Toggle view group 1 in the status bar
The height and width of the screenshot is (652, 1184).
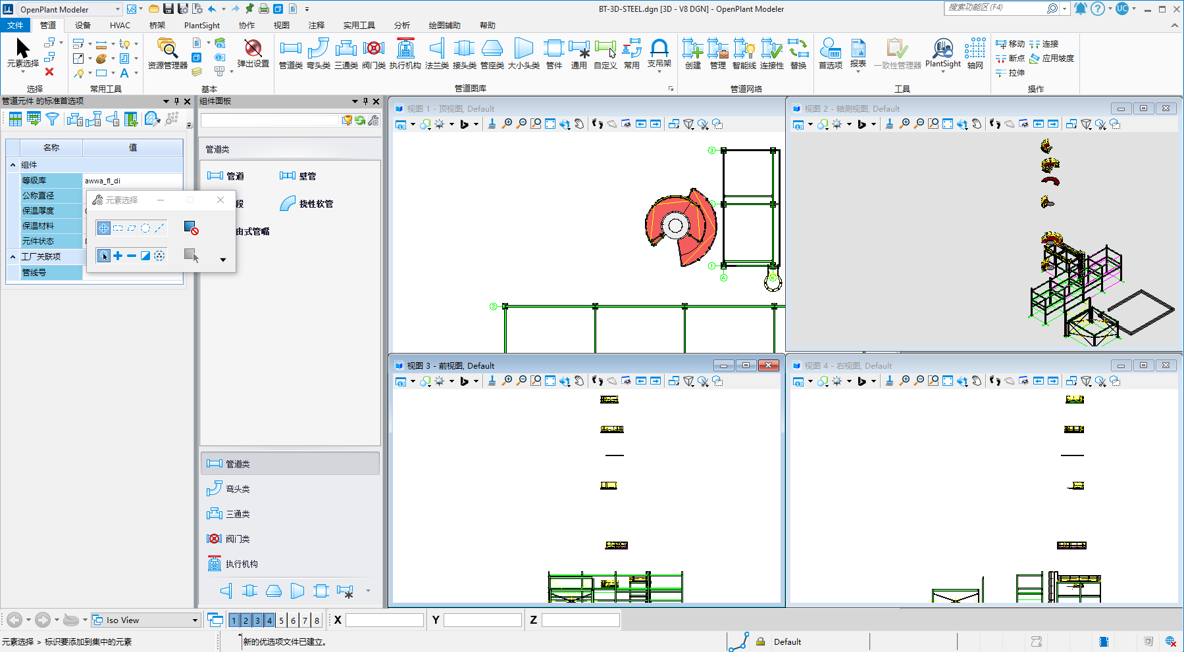pyautogui.click(x=233, y=620)
